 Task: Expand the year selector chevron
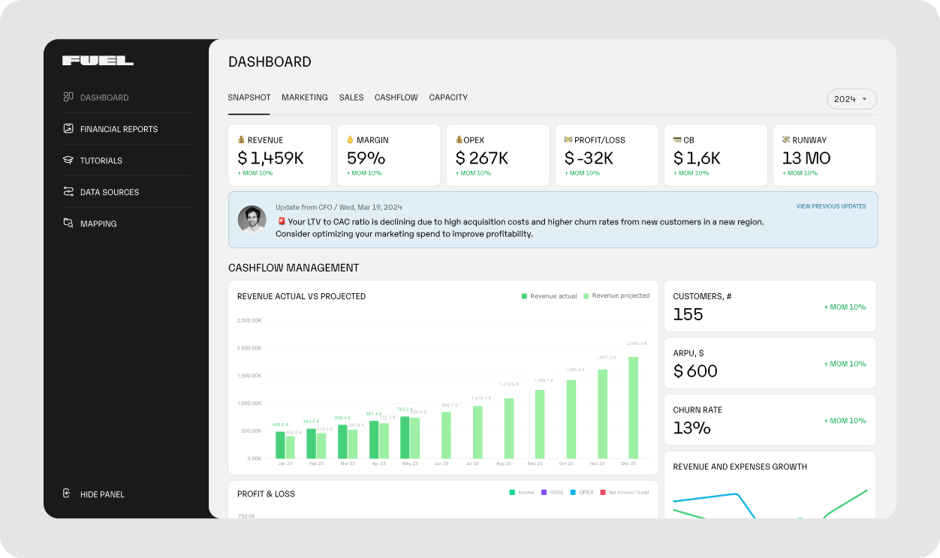(x=863, y=98)
